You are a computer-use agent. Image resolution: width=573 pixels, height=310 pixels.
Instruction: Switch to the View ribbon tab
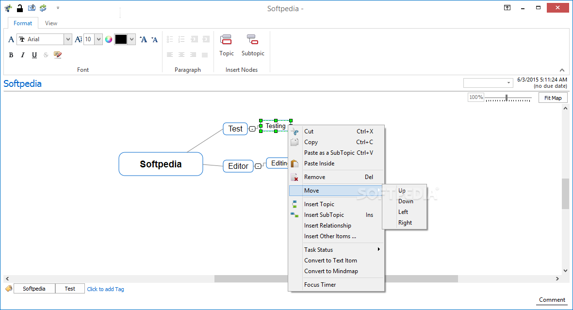51,23
